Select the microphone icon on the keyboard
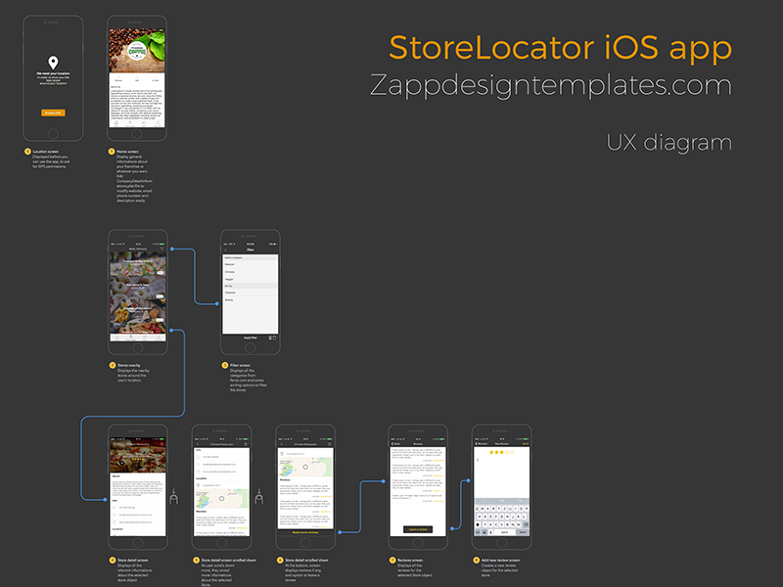The height and width of the screenshot is (587, 783). coord(490,532)
